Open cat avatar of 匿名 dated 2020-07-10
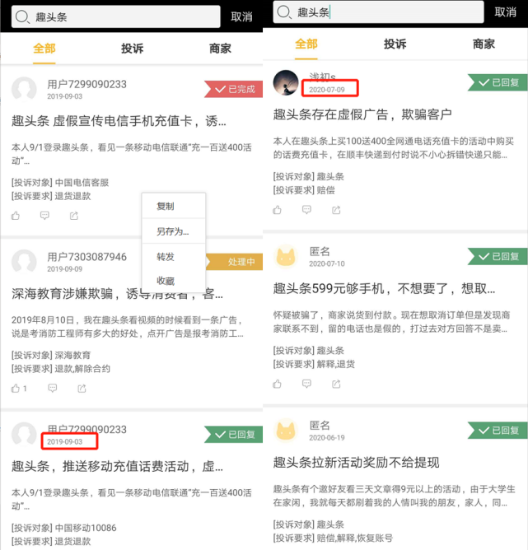 tap(286, 257)
